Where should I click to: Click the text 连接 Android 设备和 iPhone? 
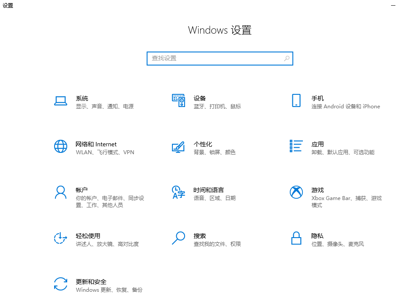(346, 106)
